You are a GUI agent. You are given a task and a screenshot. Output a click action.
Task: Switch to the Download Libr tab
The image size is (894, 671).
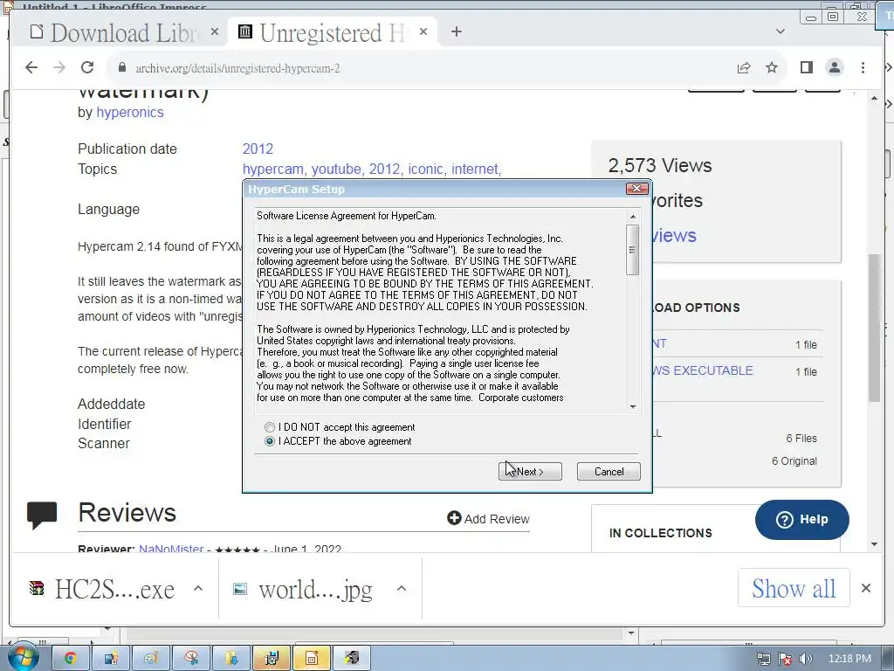(119, 32)
